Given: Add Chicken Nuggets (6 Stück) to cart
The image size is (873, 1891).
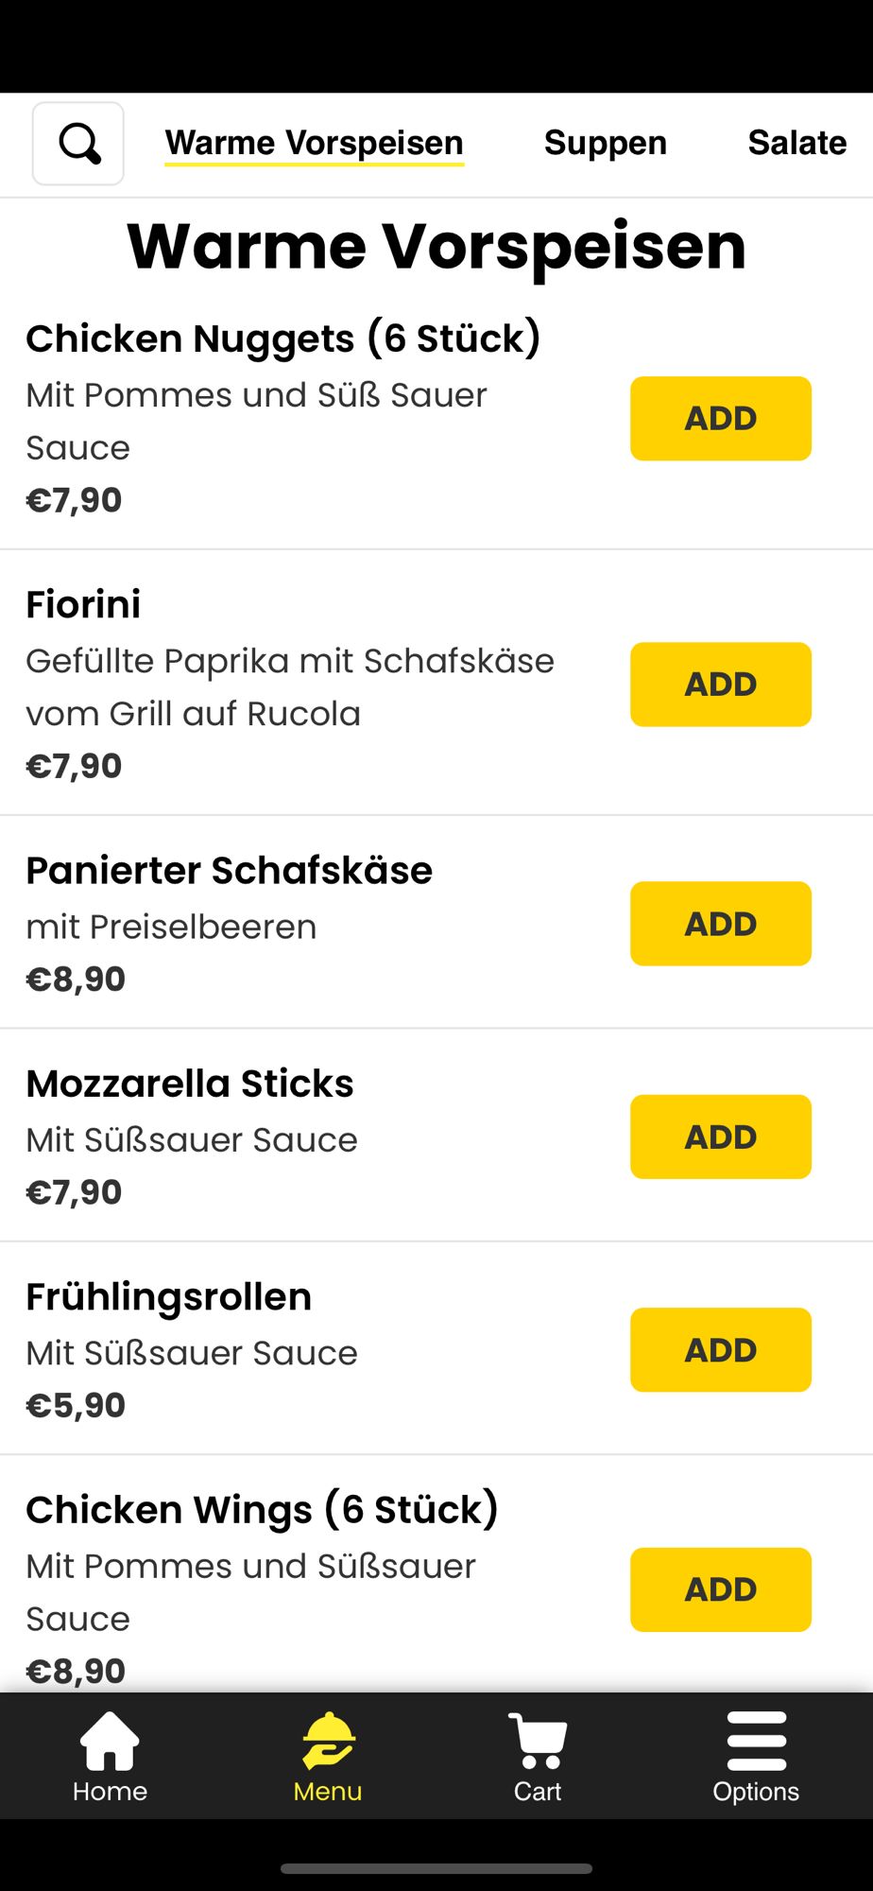Looking at the screenshot, I should [x=721, y=419].
